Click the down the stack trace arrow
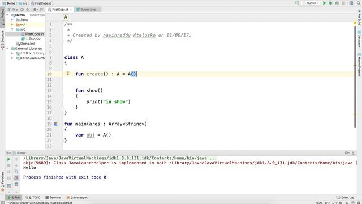Viewport: 362px width, 204px height. (16, 165)
